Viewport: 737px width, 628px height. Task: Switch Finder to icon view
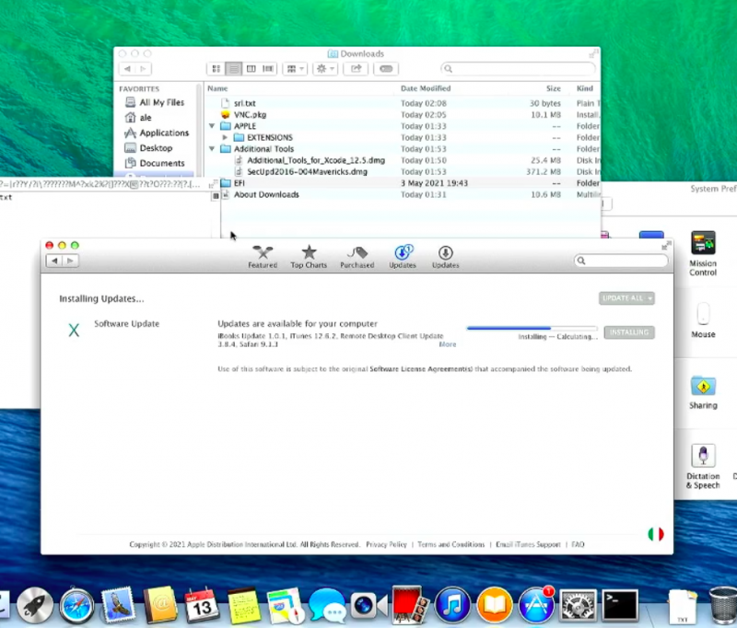point(216,69)
